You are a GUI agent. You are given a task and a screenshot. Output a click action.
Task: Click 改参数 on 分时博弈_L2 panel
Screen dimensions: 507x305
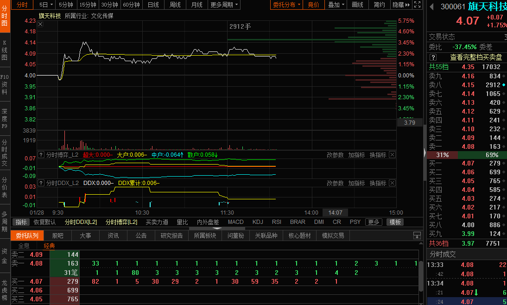click(335, 155)
